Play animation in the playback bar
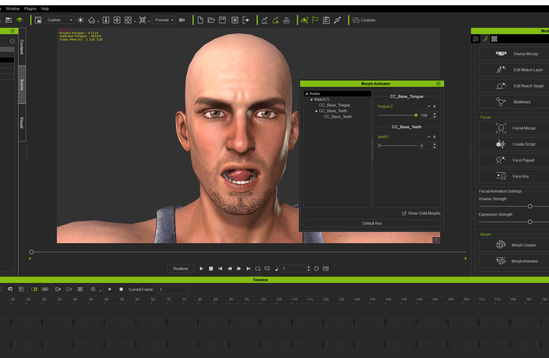Screen dimensions: 549x358 pos(201,269)
